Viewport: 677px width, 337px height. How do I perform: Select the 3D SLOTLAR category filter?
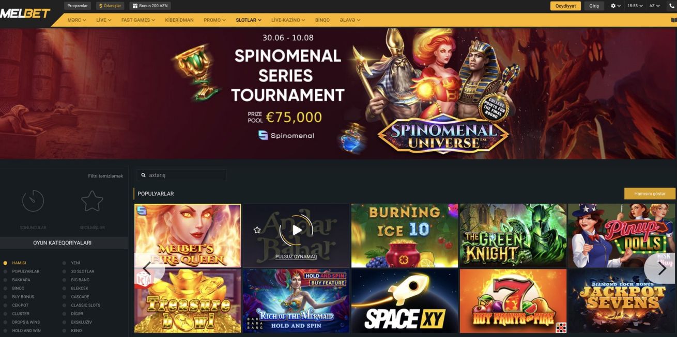[83, 271]
